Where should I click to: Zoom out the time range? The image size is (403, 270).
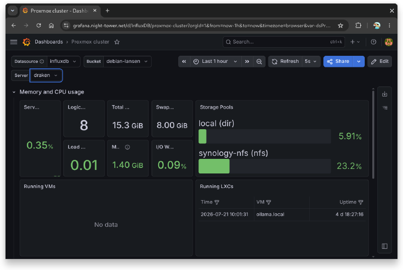click(259, 61)
